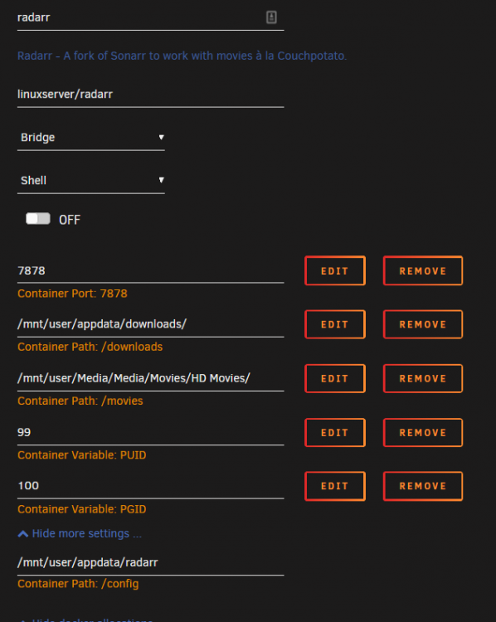The width and height of the screenshot is (496, 622).
Task: Click the 'Container Path: /downloads' label
Action: click(x=90, y=347)
